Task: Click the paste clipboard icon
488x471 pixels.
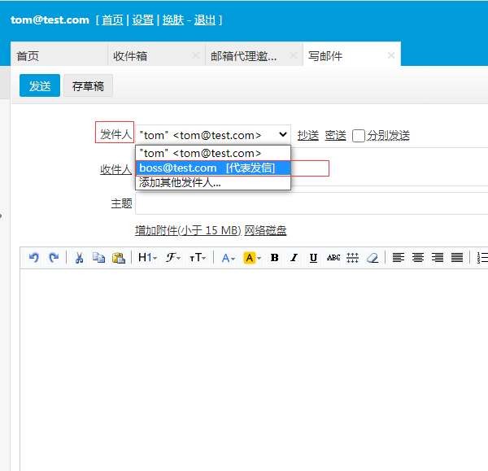Action: coord(118,258)
